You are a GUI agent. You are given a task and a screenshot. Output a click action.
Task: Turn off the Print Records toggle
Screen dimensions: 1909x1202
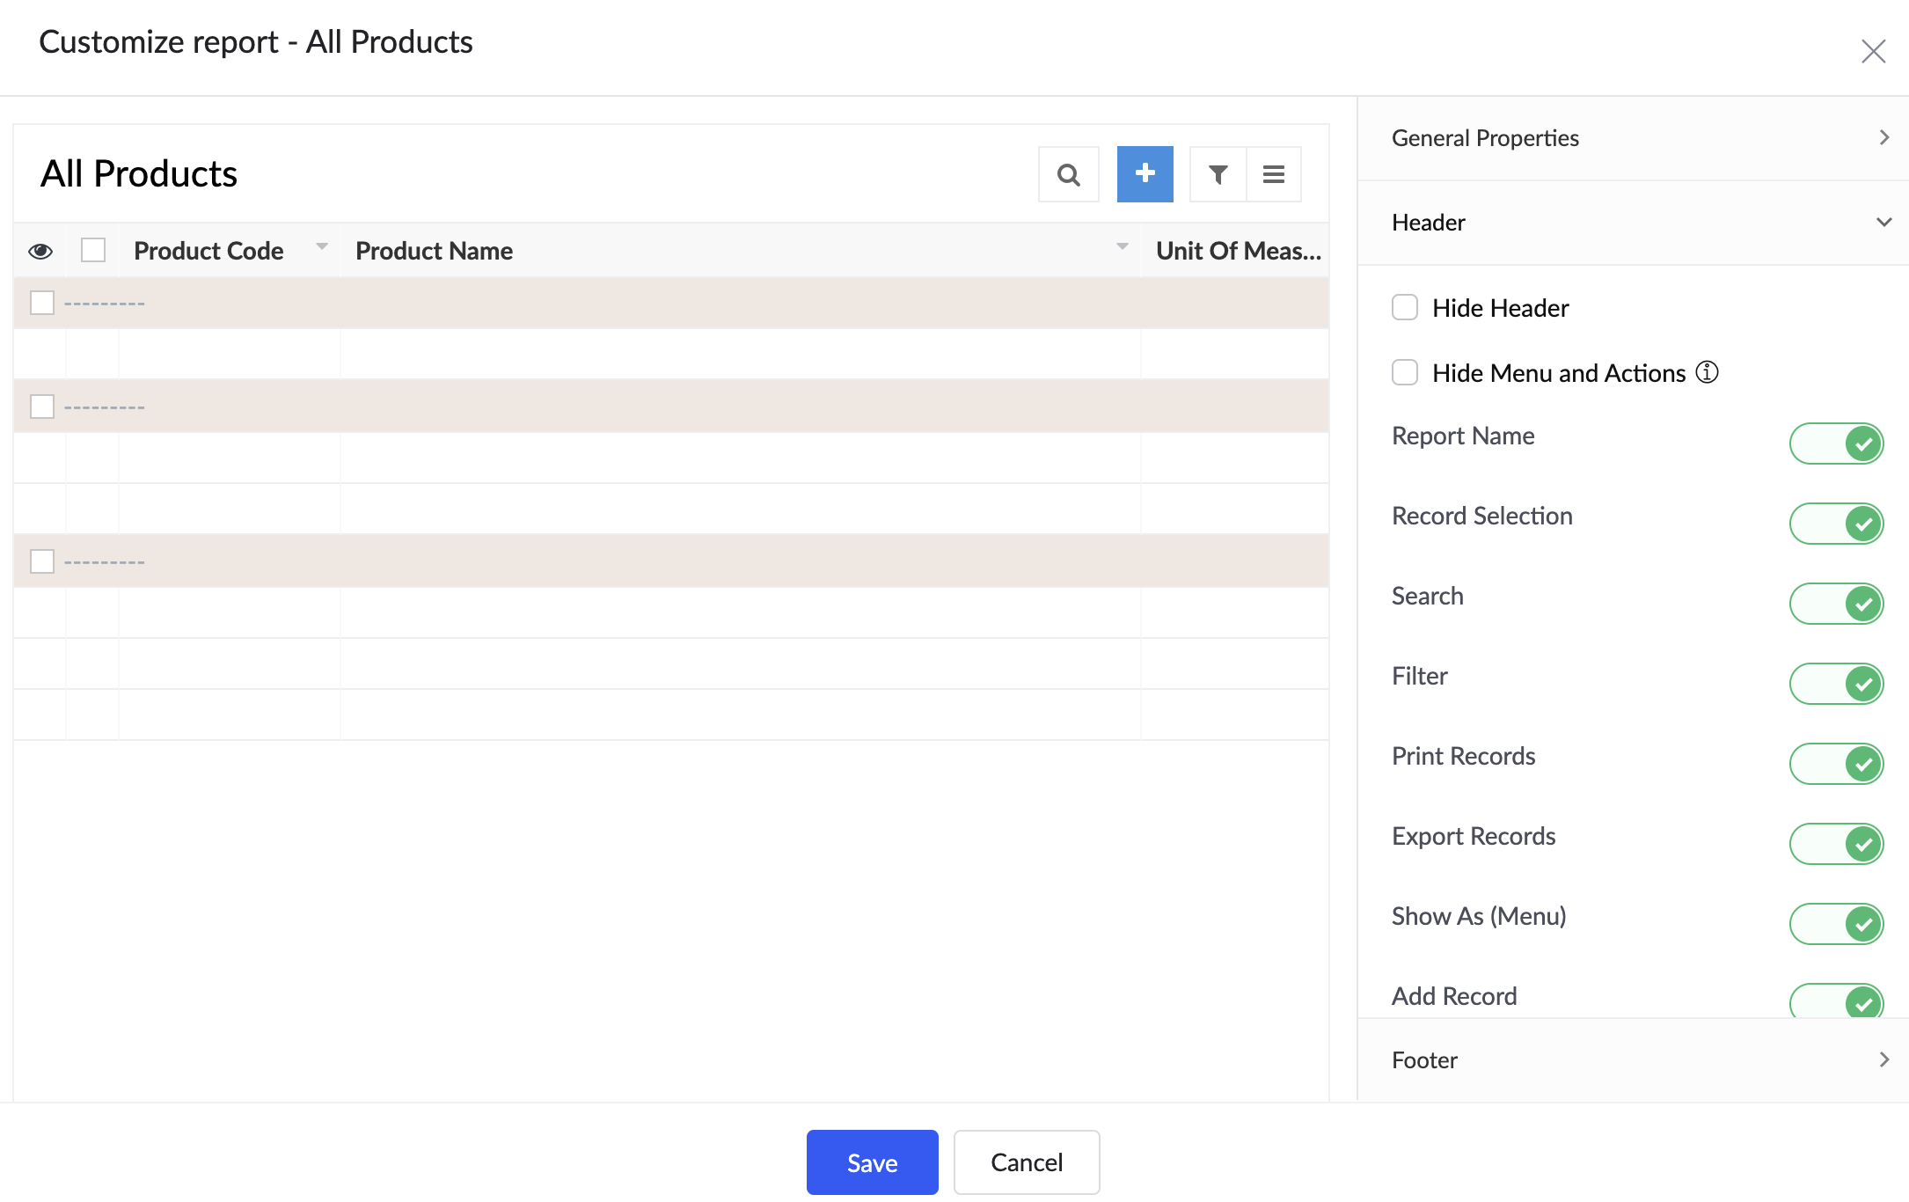1836,764
